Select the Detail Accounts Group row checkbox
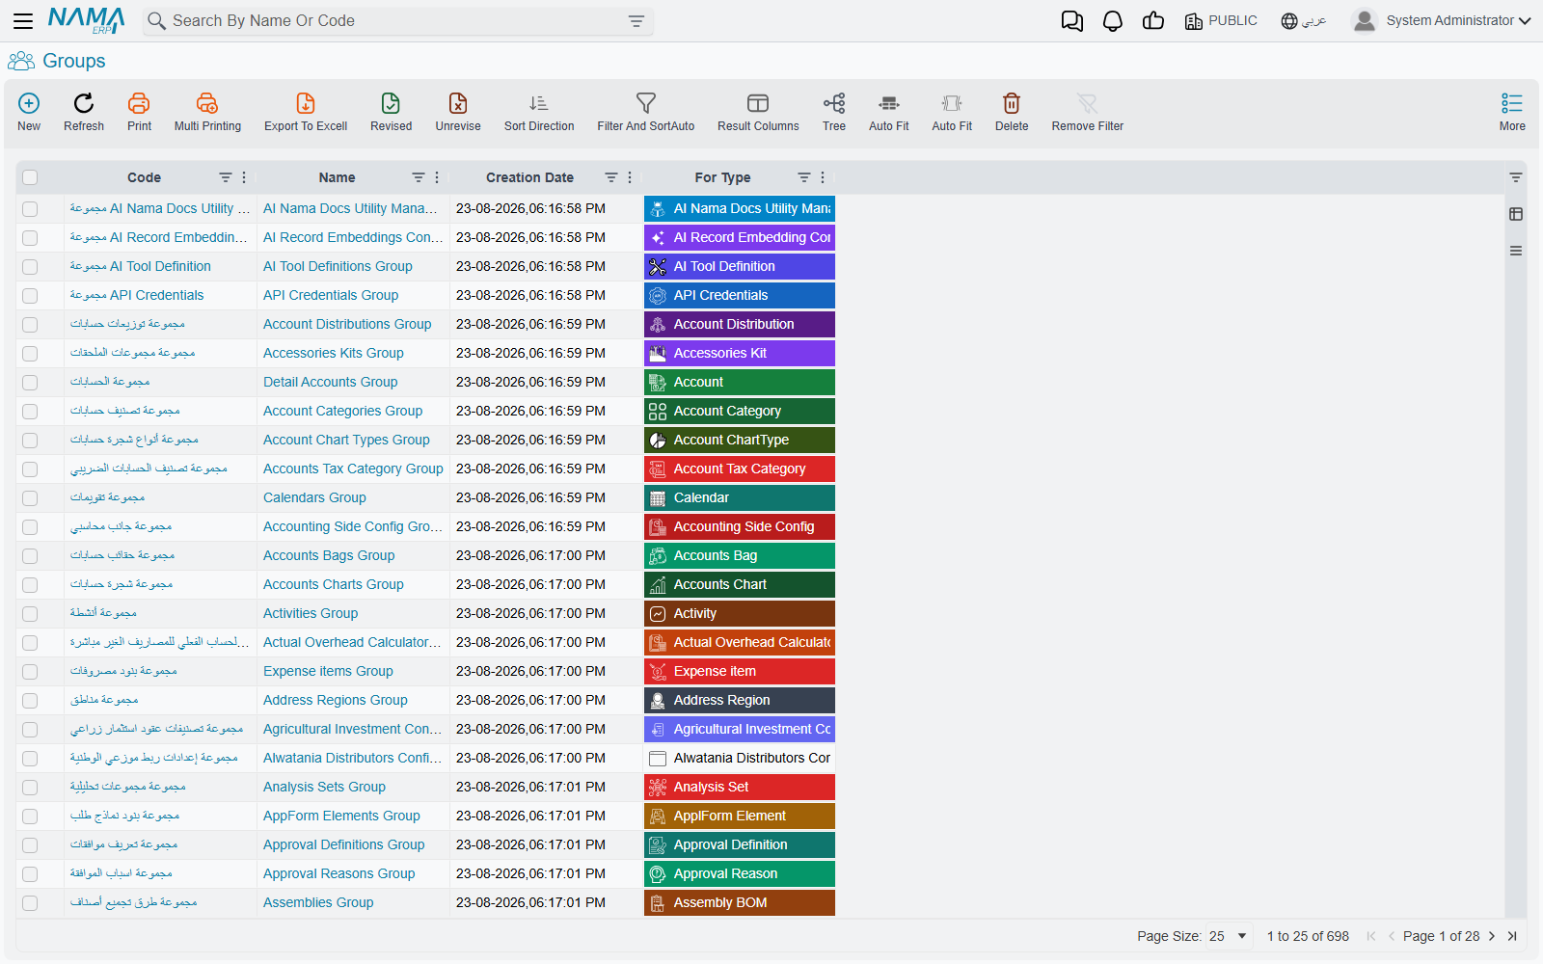This screenshot has width=1543, height=964. coord(30,383)
